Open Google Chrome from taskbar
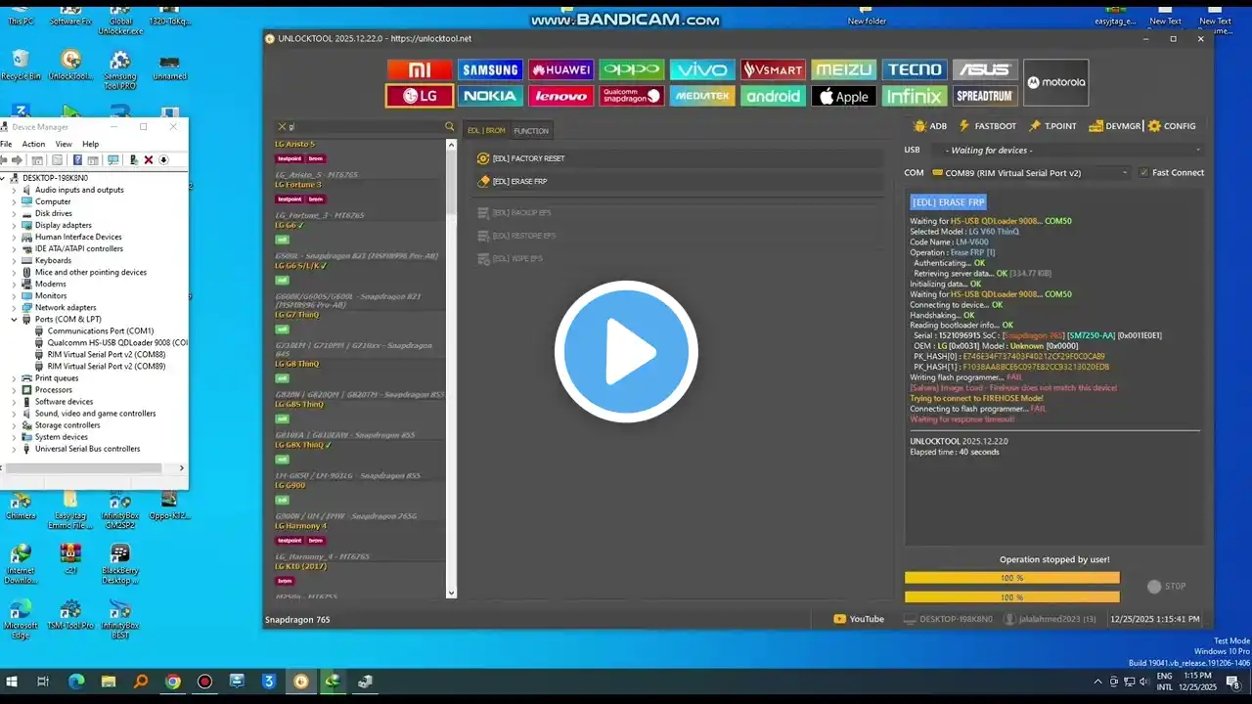Screen dimensions: 1252x704 tap(172, 682)
